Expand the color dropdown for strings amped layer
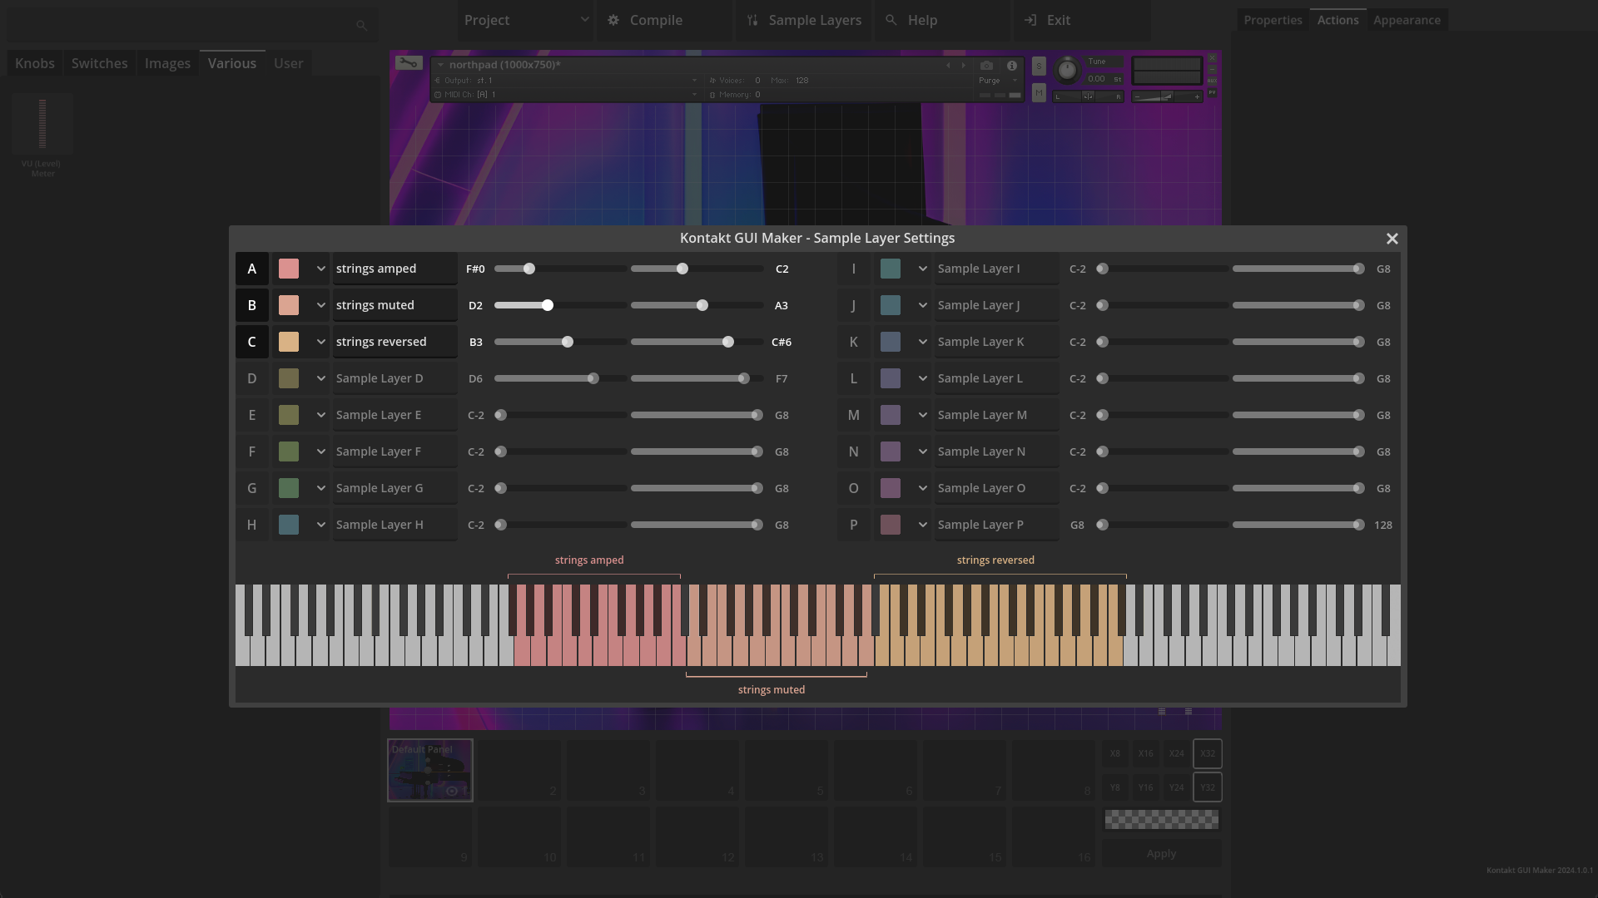The width and height of the screenshot is (1598, 898). (321, 269)
